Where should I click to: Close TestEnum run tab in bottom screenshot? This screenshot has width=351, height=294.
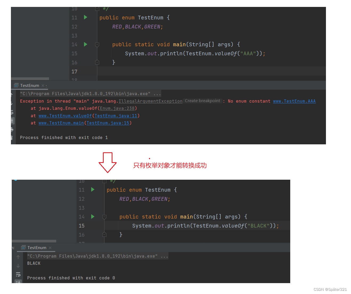tap(50, 248)
